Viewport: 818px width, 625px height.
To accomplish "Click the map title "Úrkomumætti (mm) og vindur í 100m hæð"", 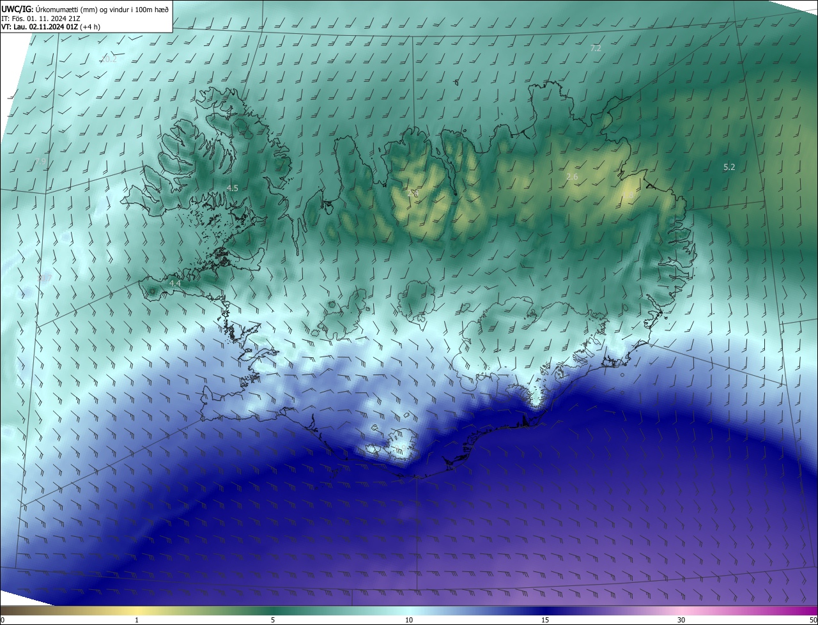I will click(x=102, y=8).
